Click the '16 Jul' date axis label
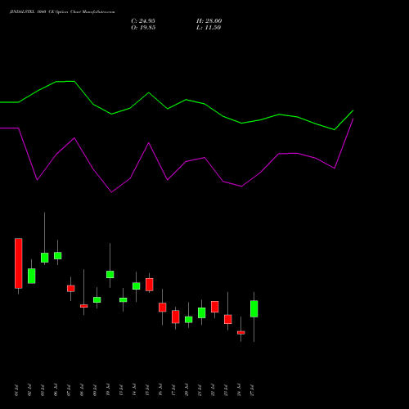 coord(160,390)
